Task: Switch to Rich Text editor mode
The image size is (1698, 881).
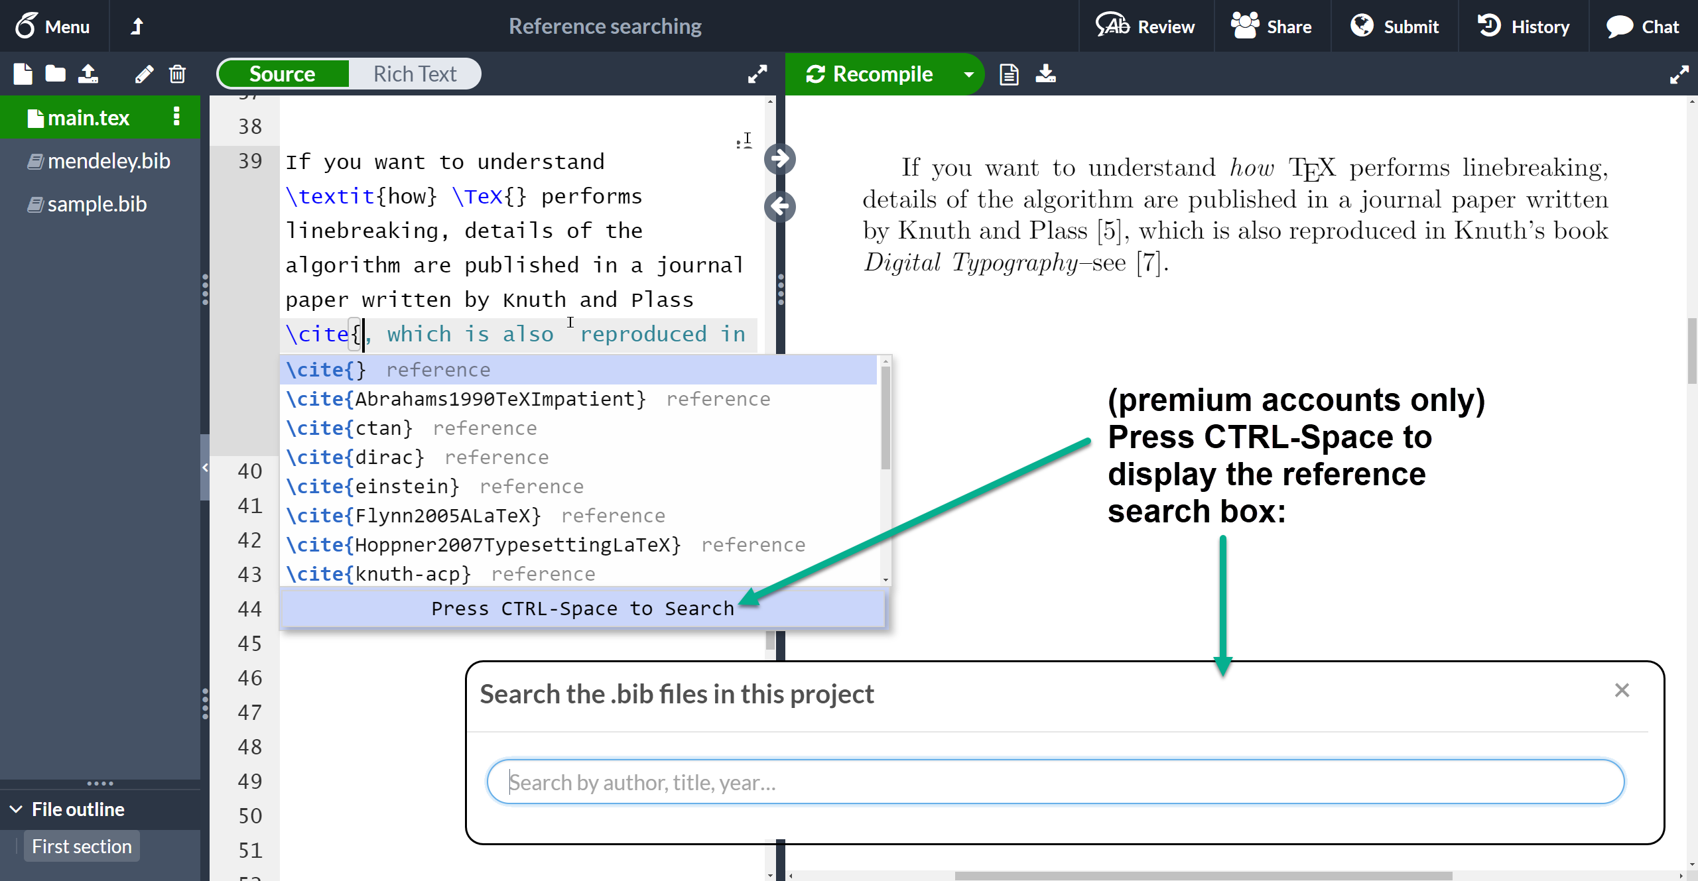Action: [x=415, y=74]
